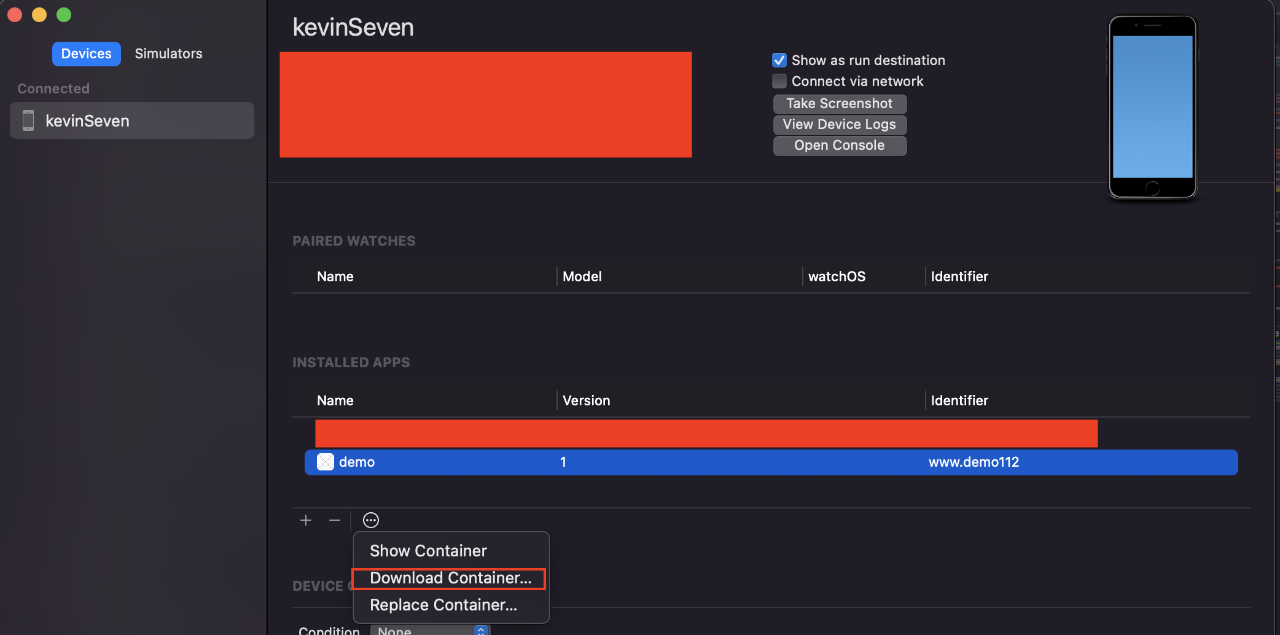Open the Condition dropdown showing None
The height and width of the screenshot is (635, 1280).
tap(430, 630)
